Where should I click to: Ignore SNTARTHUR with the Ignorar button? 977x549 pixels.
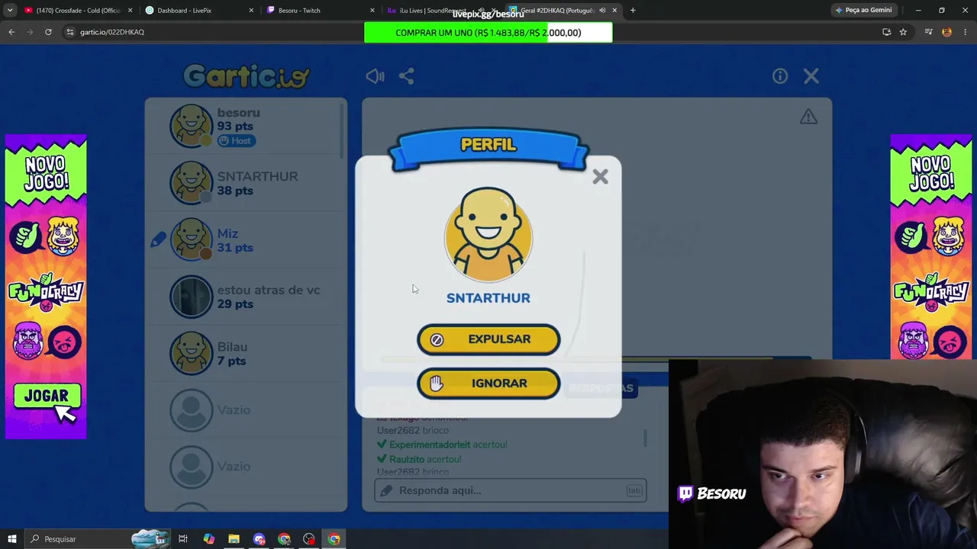click(x=488, y=384)
